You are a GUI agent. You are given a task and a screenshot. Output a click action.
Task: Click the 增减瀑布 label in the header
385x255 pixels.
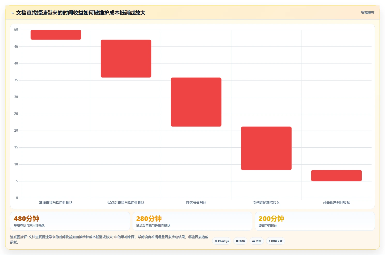pos(367,12)
